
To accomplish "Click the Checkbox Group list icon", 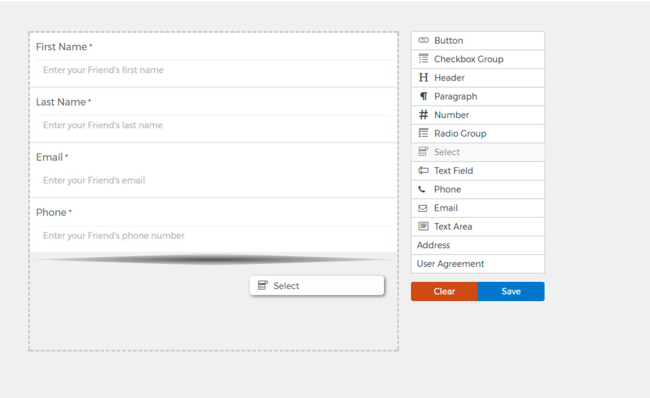I will (423, 59).
